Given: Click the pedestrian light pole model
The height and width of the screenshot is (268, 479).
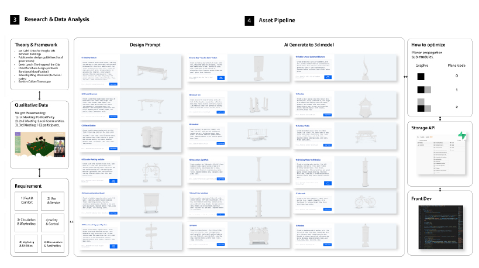Looking at the screenshot, I should (259, 170).
